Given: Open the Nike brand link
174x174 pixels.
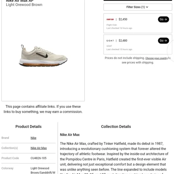Looking at the screenshot, I should pos(33,138).
